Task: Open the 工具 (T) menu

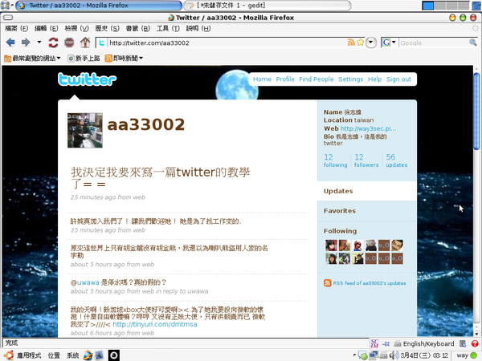Action: (168, 28)
